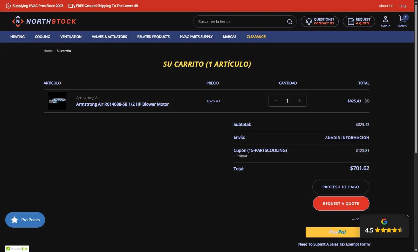Close the Google rating widget
The height and width of the screenshot is (252, 418).
(408, 216)
